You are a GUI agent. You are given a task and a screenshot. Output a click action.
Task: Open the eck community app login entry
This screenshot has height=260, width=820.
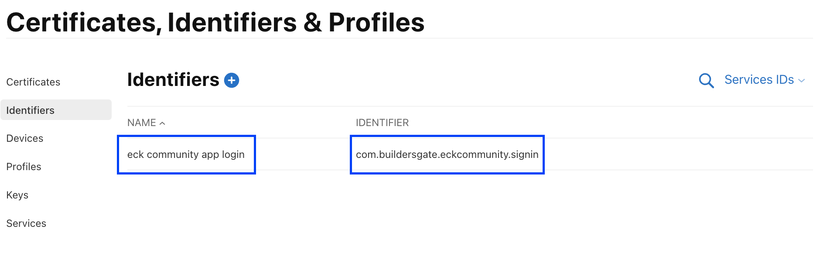pos(186,154)
